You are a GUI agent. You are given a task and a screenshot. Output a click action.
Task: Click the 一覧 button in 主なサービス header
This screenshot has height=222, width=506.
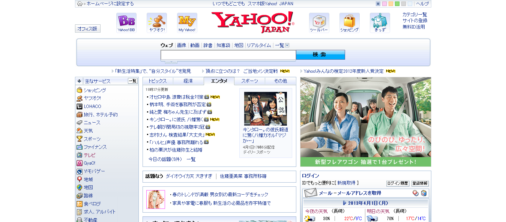coord(133,81)
